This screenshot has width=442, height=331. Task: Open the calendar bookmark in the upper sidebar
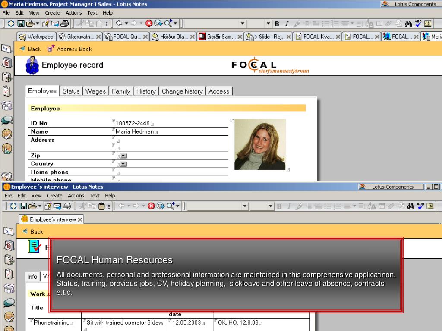7,62
